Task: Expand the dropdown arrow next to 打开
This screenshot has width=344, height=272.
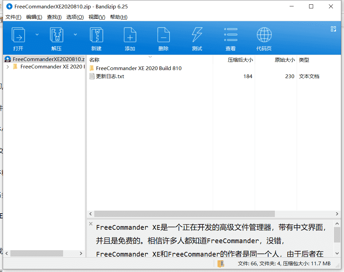Action: click(x=37, y=35)
